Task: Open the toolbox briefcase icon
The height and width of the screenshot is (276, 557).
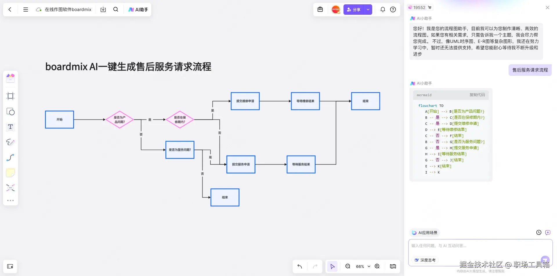Action: click(x=320, y=10)
